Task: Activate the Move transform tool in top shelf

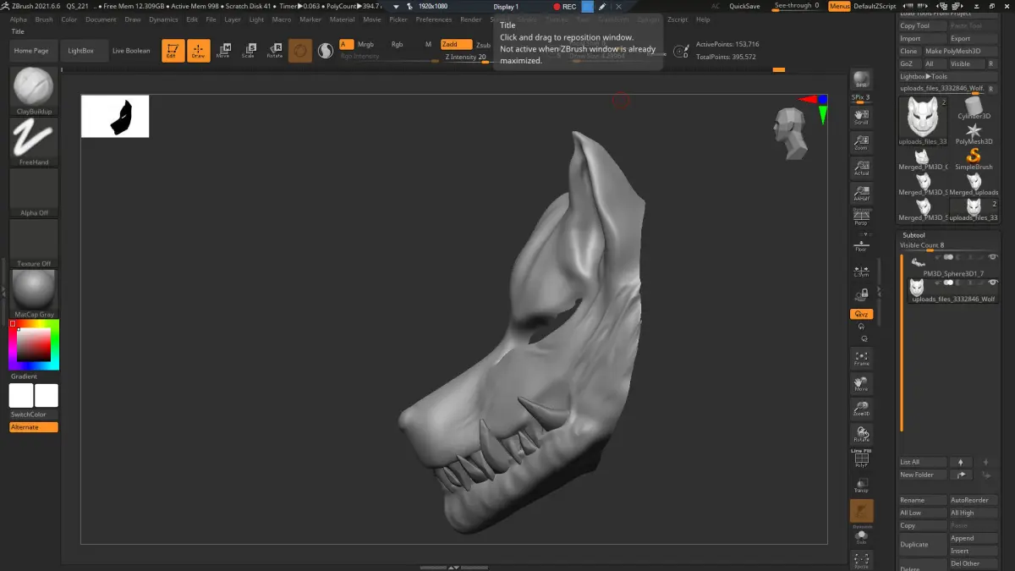Action: 223,51
